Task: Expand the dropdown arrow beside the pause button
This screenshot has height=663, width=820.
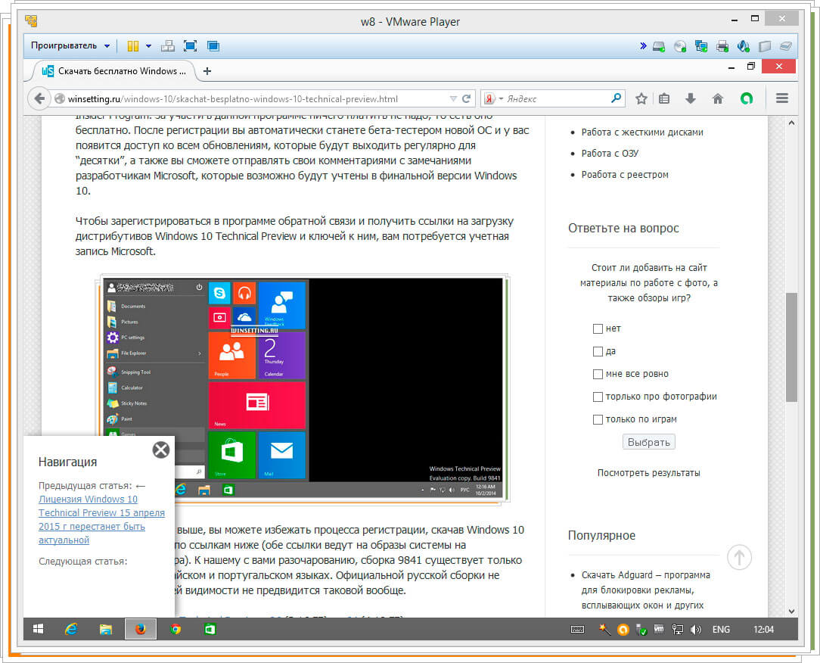Action: pos(148,46)
